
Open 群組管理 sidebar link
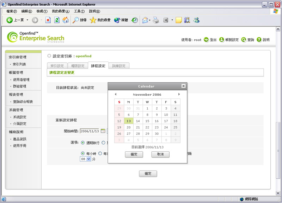pyautogui.click(x=20, y=86)
